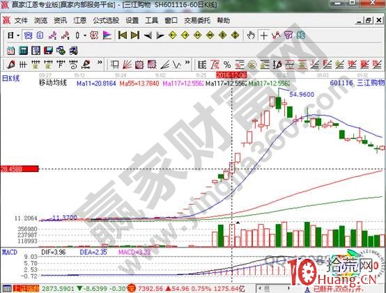Click the MACD indicator panel label
The width and height of the screenshot is (386, 293).
tap(10, 253)
